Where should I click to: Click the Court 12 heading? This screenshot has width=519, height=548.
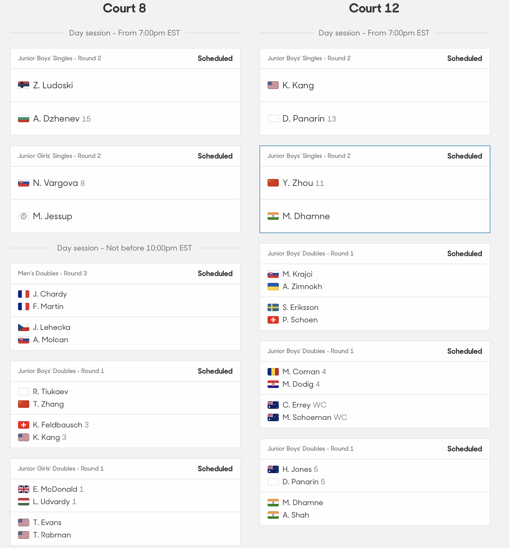pos(374,8)
